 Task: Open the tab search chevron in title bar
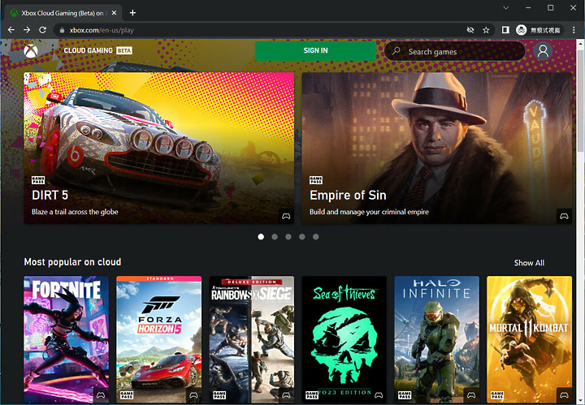point(506,8)
